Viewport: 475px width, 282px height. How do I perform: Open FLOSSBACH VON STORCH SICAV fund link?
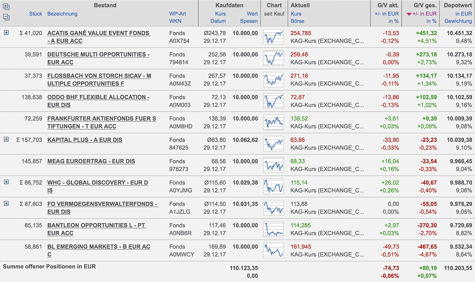pyautogui.click(x=99, y=79)
